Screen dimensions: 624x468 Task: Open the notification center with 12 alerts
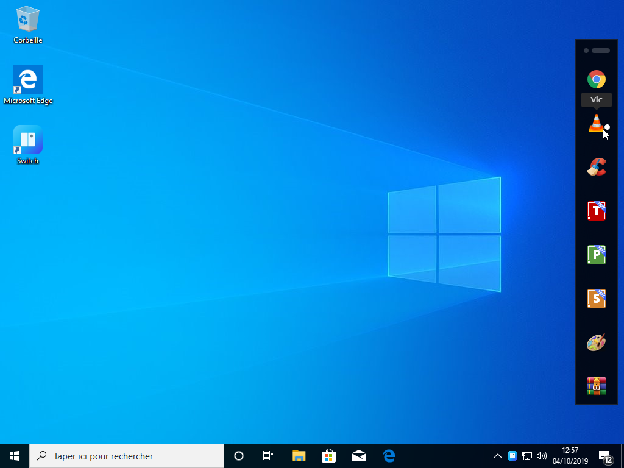click(606, 456)
